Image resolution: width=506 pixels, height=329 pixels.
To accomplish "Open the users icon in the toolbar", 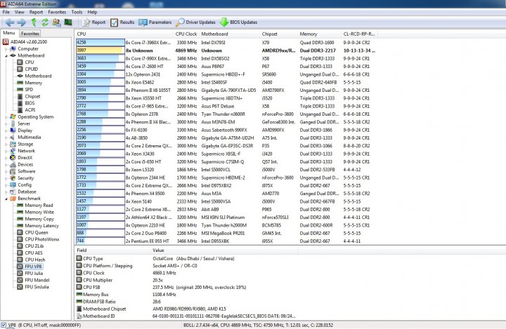I will (x=56, y=22).
